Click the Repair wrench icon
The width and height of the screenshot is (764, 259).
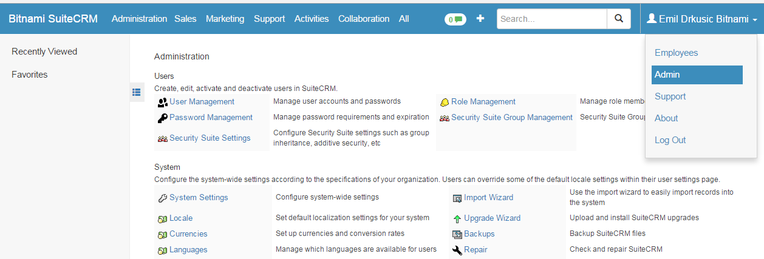pyautogui.click(x=457, y=250)
